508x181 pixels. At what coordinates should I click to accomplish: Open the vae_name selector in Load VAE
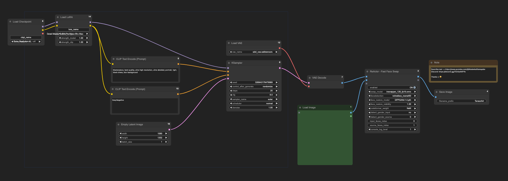coord(254,52)
